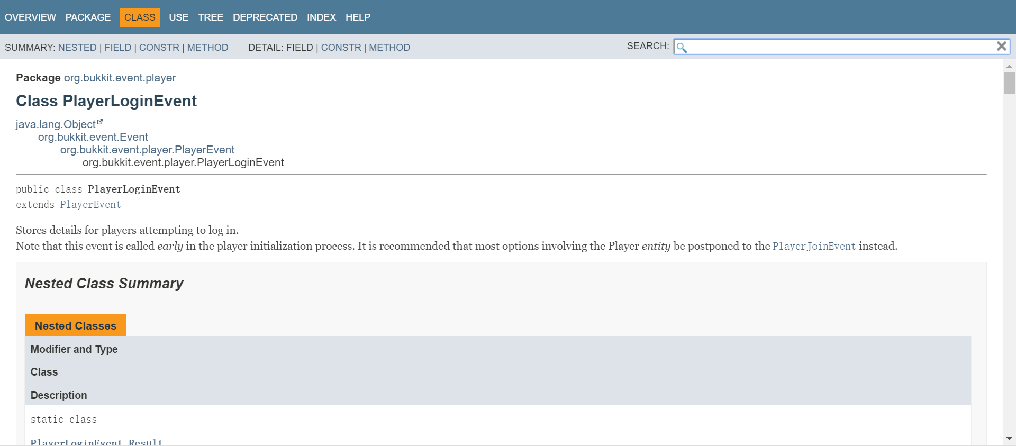Clear the search box with the X icon
1016x446 pixels.
[x=1001, y=46]
